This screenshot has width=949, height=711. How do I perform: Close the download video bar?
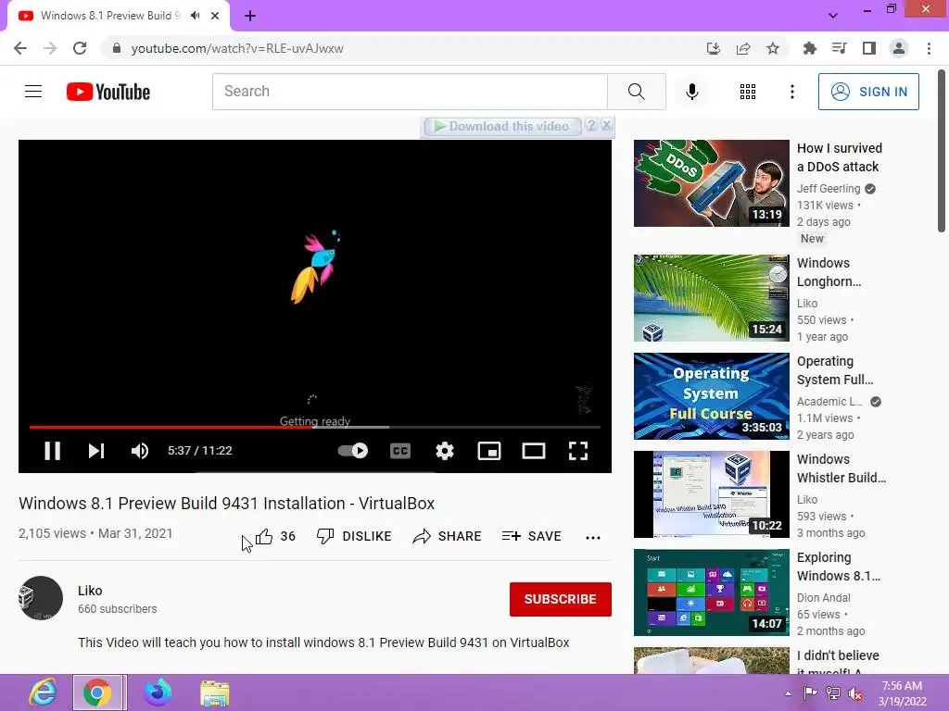pos(606,125)
